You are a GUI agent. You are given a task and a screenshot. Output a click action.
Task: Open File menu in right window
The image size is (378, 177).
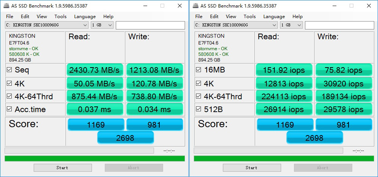pyautogui.click(x=199, y=16)
